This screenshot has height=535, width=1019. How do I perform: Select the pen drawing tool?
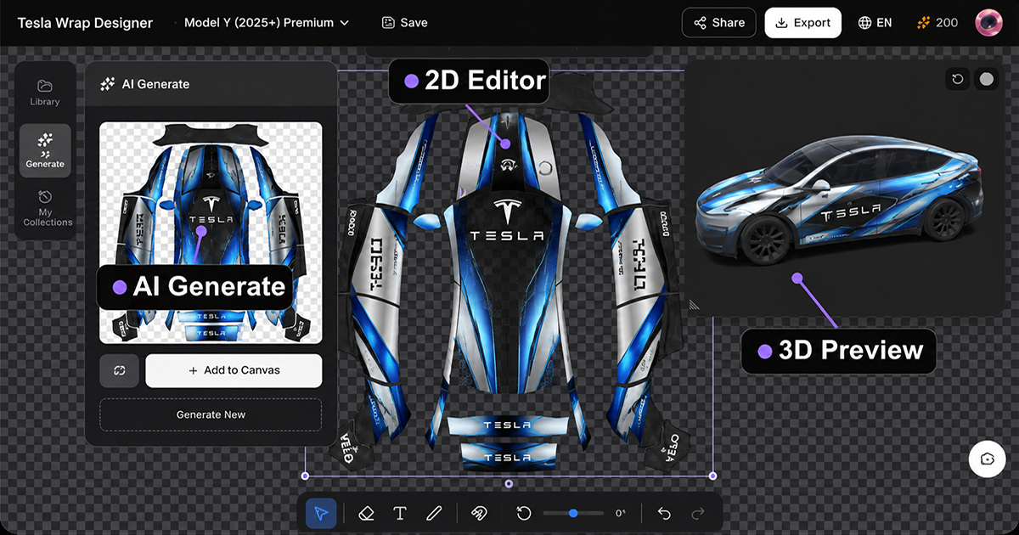[x=434, y=513]
